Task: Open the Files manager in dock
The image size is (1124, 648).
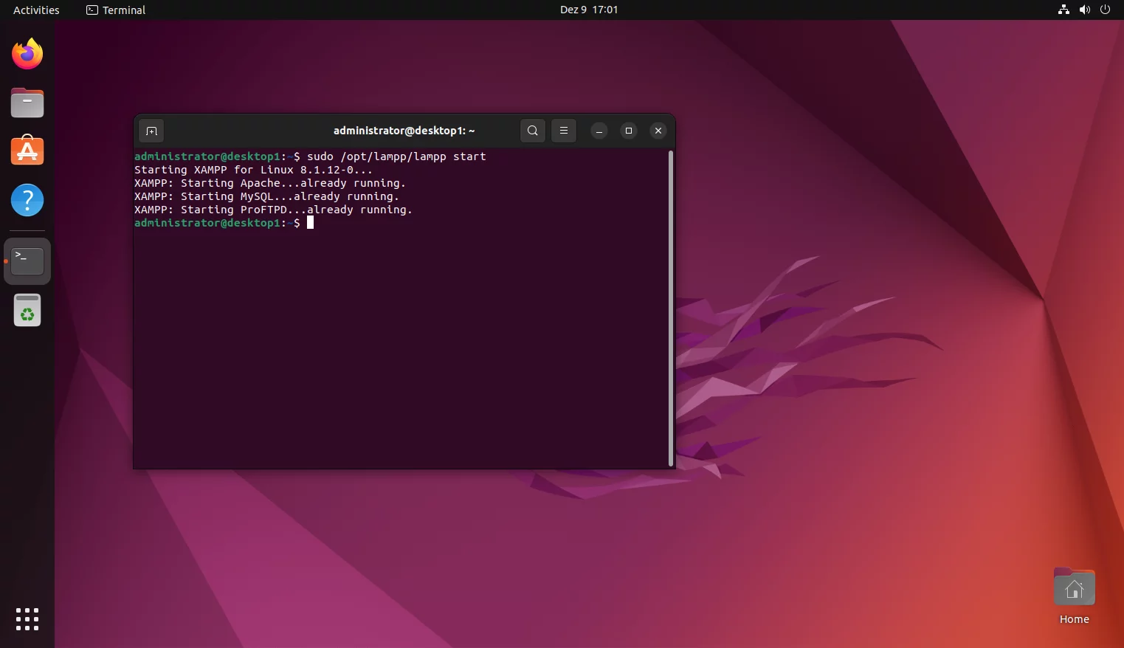Action: 27,103
